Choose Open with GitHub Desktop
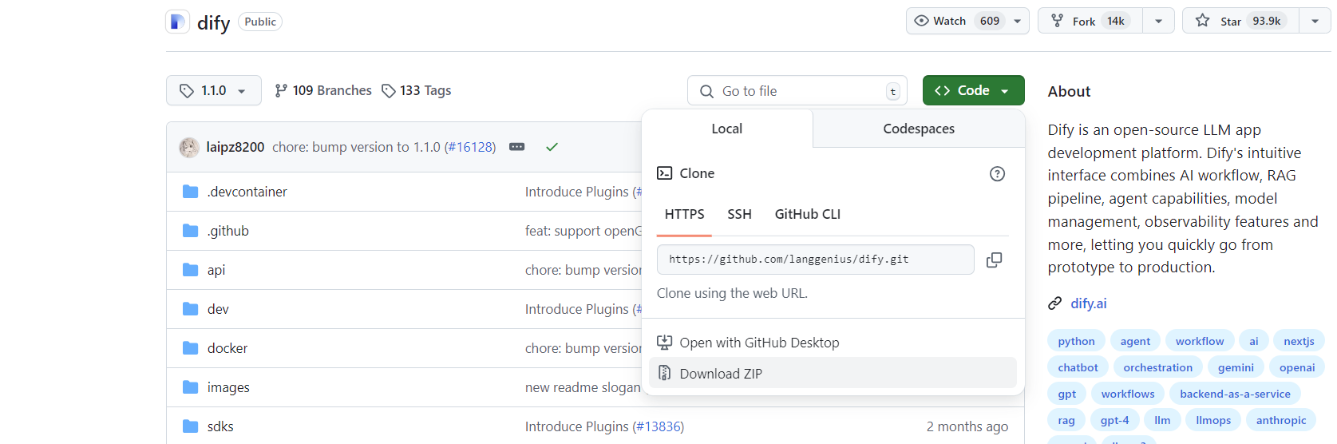The image size is (1337, 444). click(833, 343)
